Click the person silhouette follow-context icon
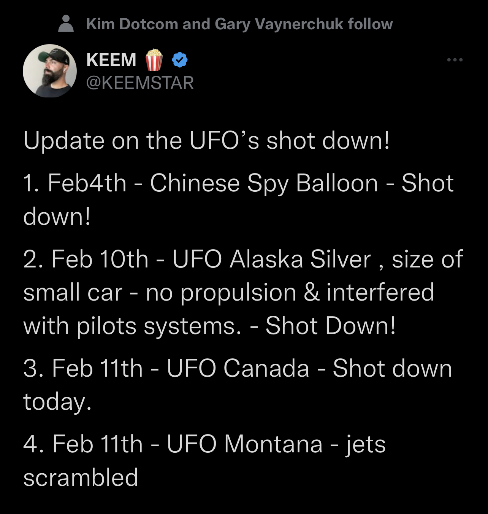 pyautogui.click(x=66, y=24)
